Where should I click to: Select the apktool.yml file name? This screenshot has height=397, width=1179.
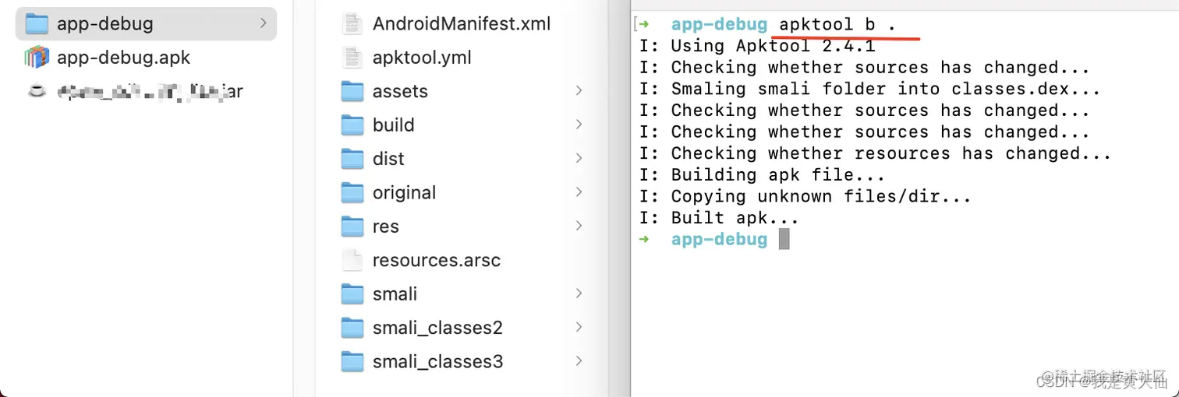pyautogui.click(x=422, y=58)
